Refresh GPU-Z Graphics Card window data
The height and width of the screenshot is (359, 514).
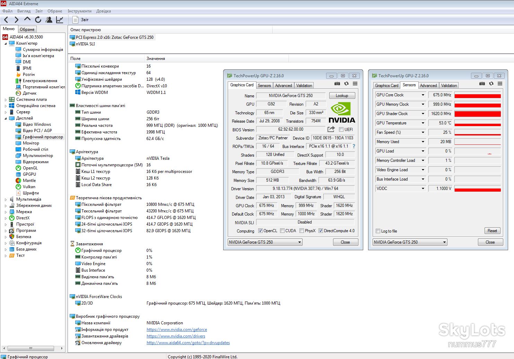pyautogui.click(x=346, y=84)
